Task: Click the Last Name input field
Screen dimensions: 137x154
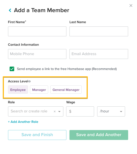Action: [99, 31]
